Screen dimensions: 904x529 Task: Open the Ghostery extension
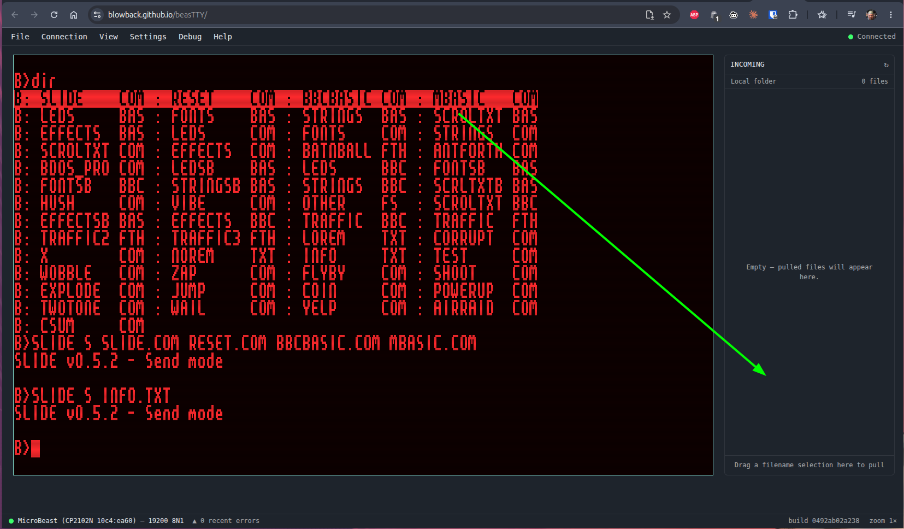[714, 15]
